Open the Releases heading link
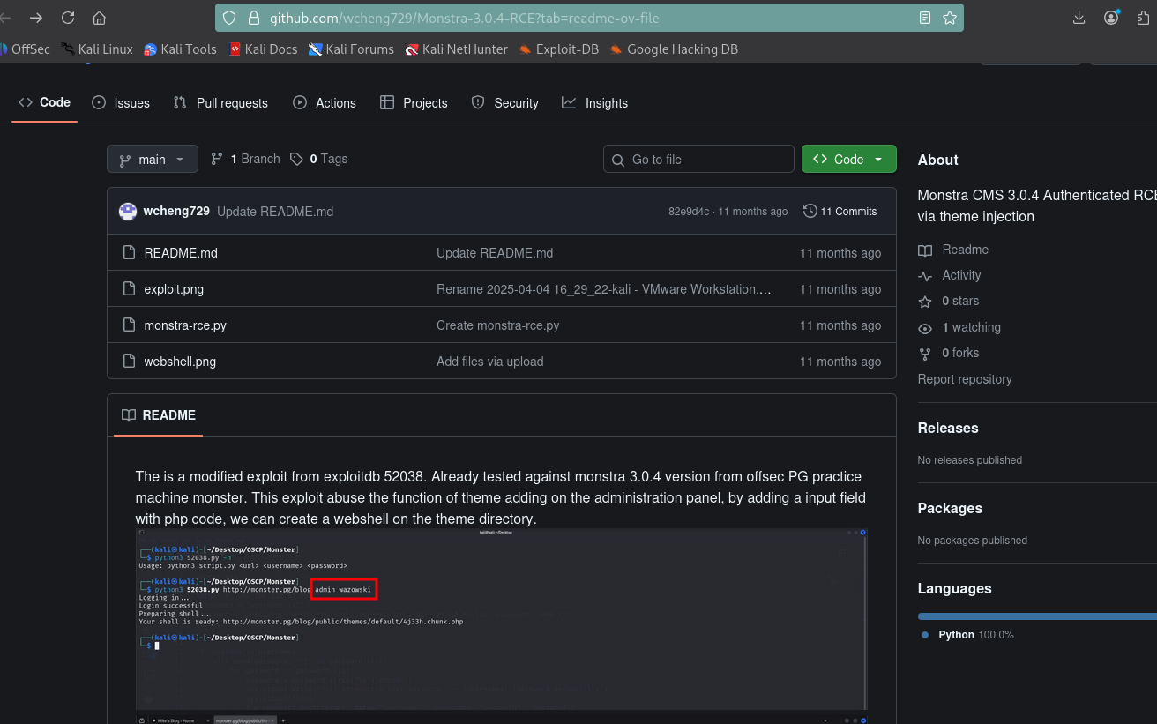The width and height of the screenshot is (1157, 724). [x=948, y=428]
